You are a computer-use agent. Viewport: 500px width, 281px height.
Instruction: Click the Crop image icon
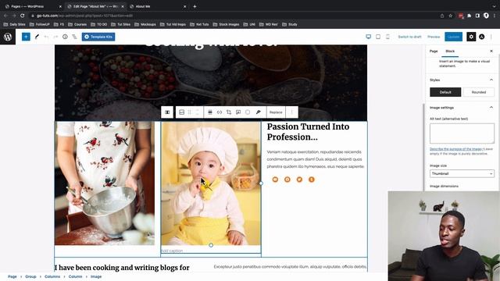229,112
